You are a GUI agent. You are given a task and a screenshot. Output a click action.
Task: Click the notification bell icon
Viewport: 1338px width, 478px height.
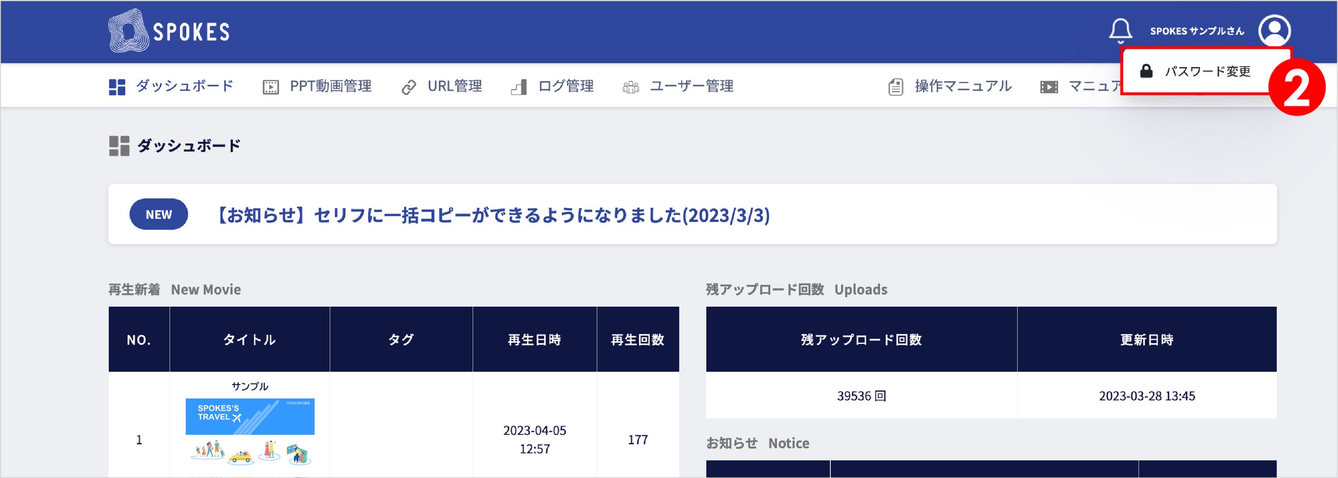(1120, 31)
